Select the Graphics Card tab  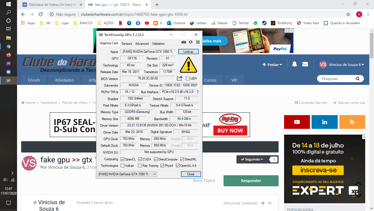[x=109, y=43]
